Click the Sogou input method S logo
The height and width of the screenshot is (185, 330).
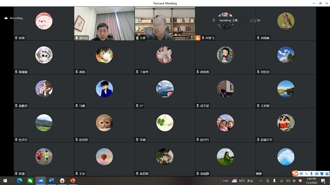click(x=295, y=173)
